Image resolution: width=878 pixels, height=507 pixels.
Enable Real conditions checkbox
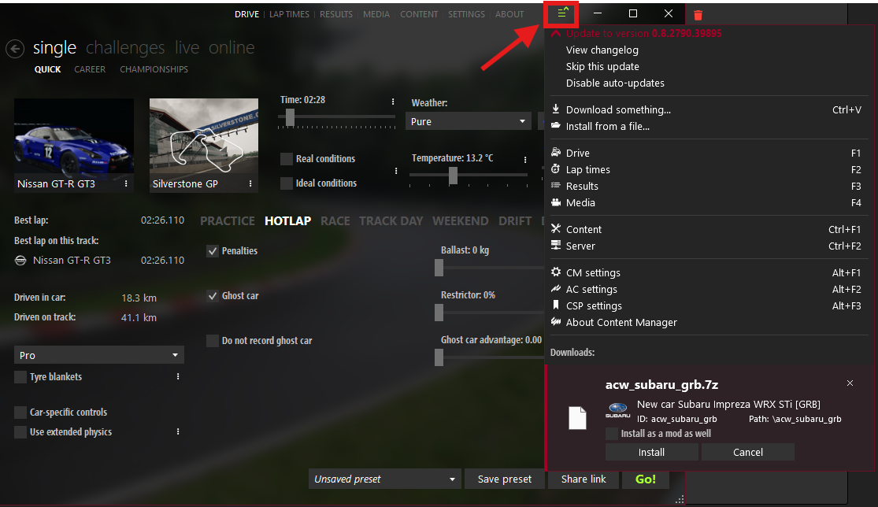tap(287, 159)
